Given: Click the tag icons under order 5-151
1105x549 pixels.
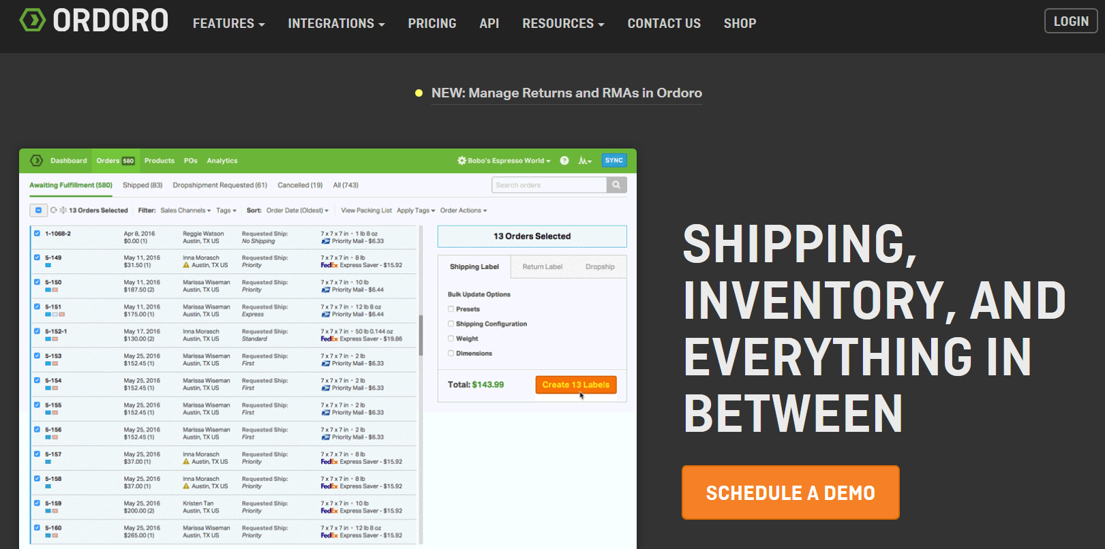Looking at the screenshot, I should pyautogui.click(x=55, y=315).
